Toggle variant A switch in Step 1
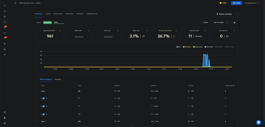Viewport: 265px width, 127px height. tap(43, 98)
